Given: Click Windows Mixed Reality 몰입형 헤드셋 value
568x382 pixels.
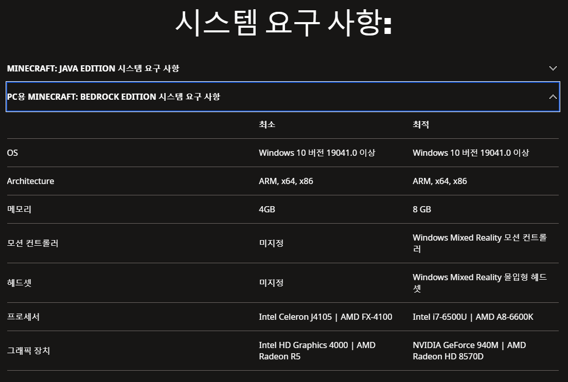Looking at the screenshot, I should [x=480, y=282].
